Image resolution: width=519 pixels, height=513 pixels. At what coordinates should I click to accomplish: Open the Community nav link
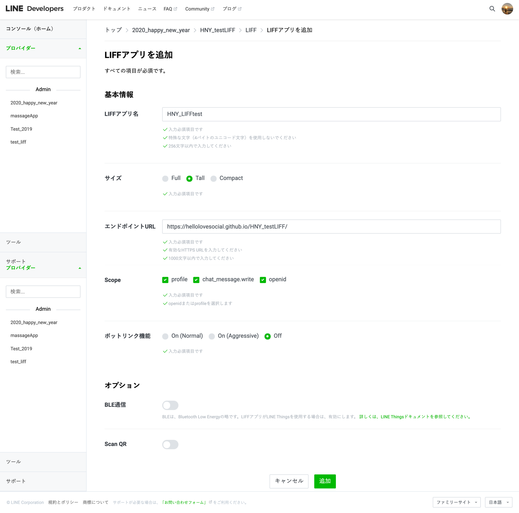[200, 9]
